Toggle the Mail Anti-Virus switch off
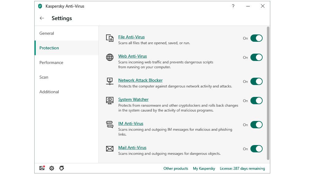This screenshot has height=174, width=310. 256,149
